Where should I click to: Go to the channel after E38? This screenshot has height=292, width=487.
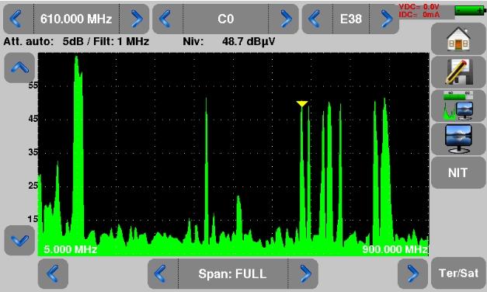[384, 19]
